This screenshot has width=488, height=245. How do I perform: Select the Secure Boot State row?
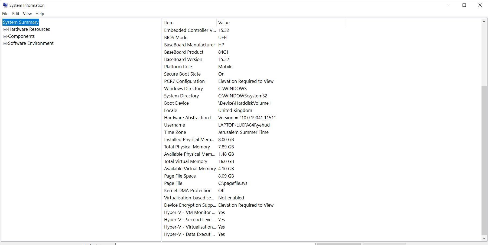(254, 74)
